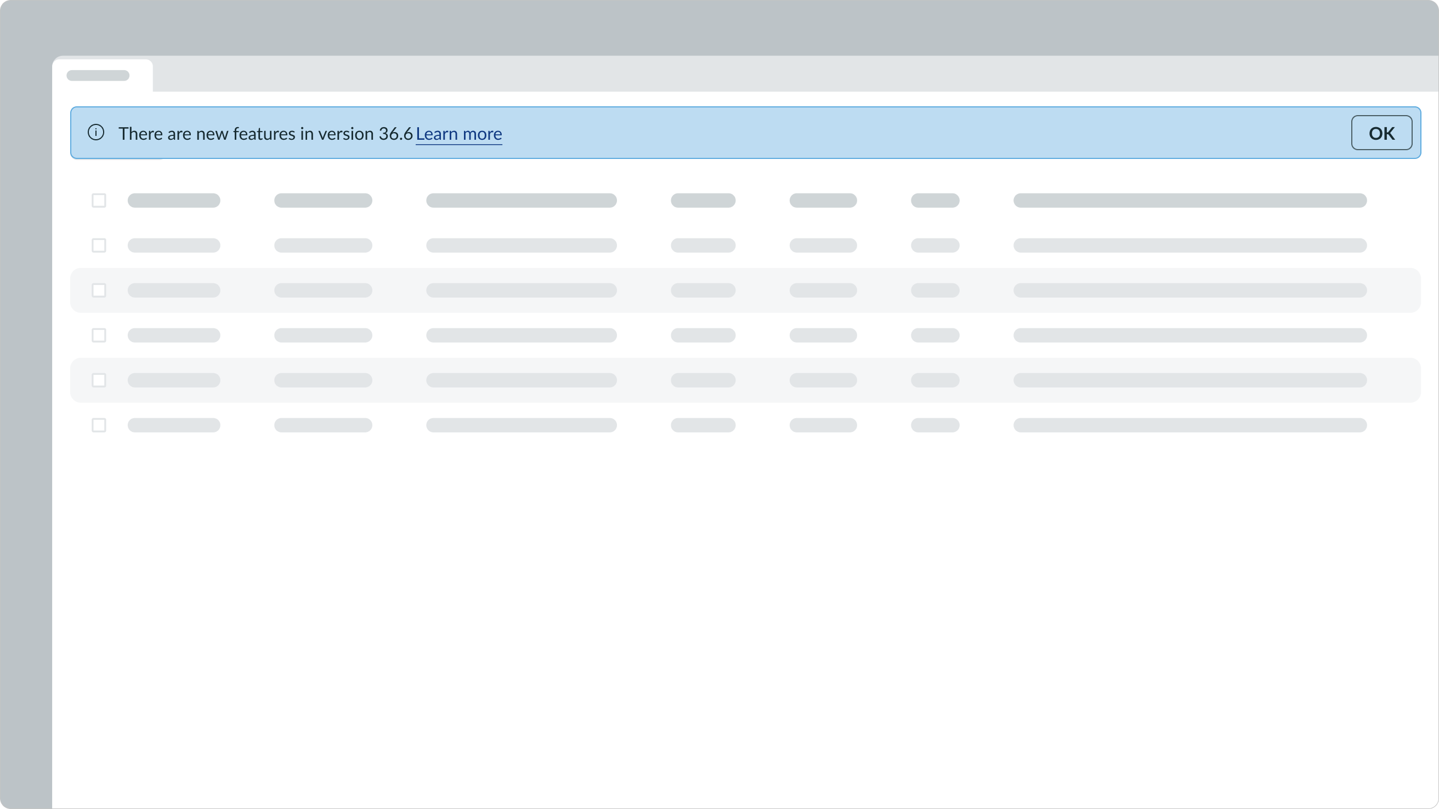
Task: Dismiss the notification by clicking OK
Action: [x=1381, y=132]
